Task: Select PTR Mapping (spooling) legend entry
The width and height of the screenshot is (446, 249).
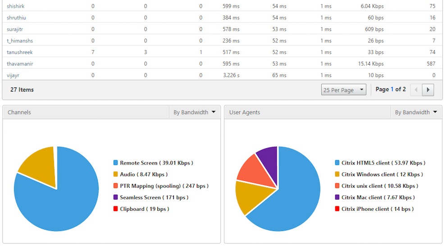Action: pyautogui.click(x=164, y=186)
